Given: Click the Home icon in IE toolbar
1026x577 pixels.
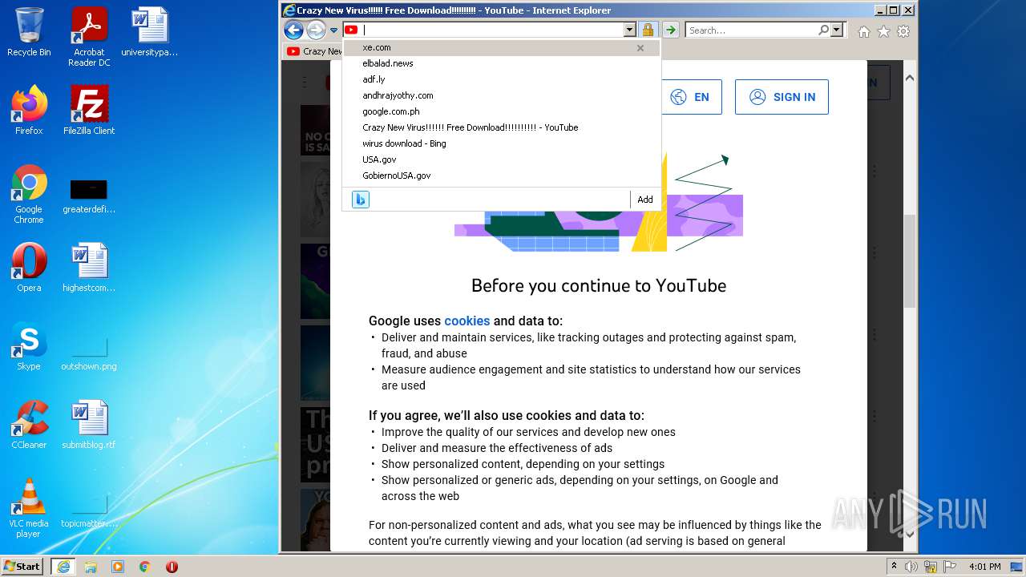Looking at the screenshot, I should pos(863,31).
